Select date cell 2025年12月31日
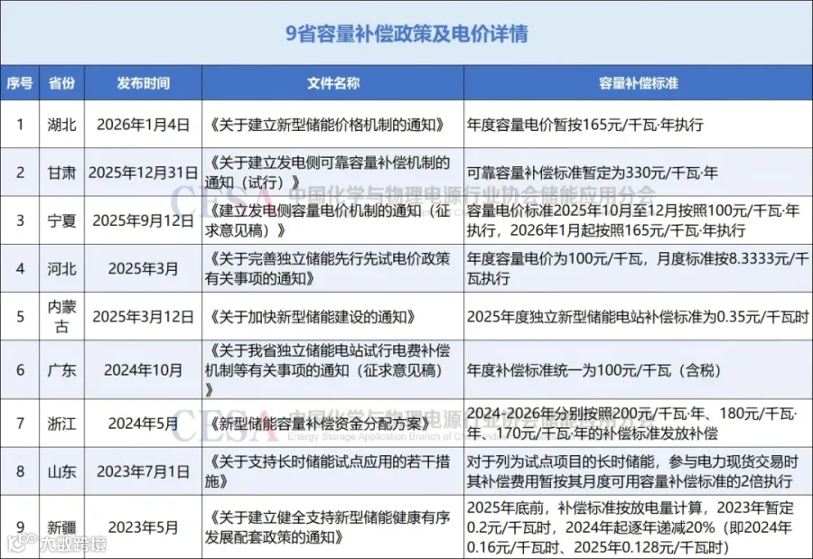 click(143, 172)
